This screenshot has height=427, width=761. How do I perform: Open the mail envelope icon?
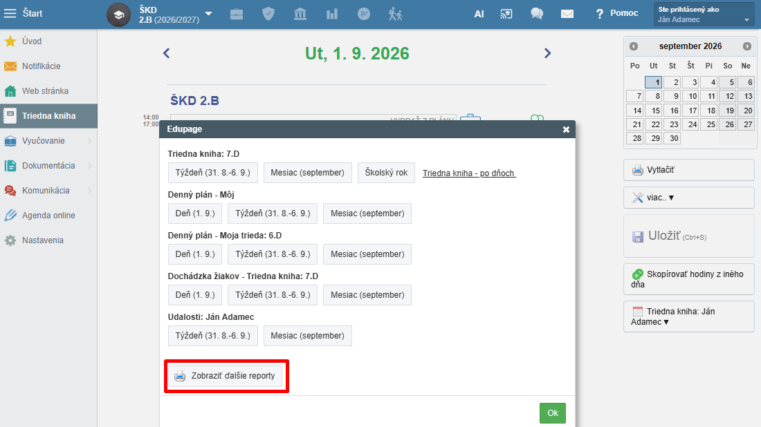tap(567, 14)
